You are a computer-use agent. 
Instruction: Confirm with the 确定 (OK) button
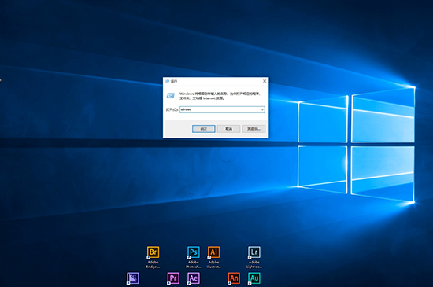pyautogui.click(x=204, y=129)
